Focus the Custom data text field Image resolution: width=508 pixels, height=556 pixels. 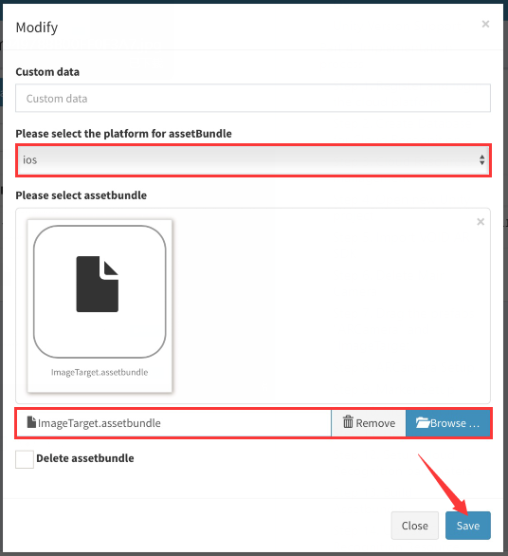[x=253, y=99]
